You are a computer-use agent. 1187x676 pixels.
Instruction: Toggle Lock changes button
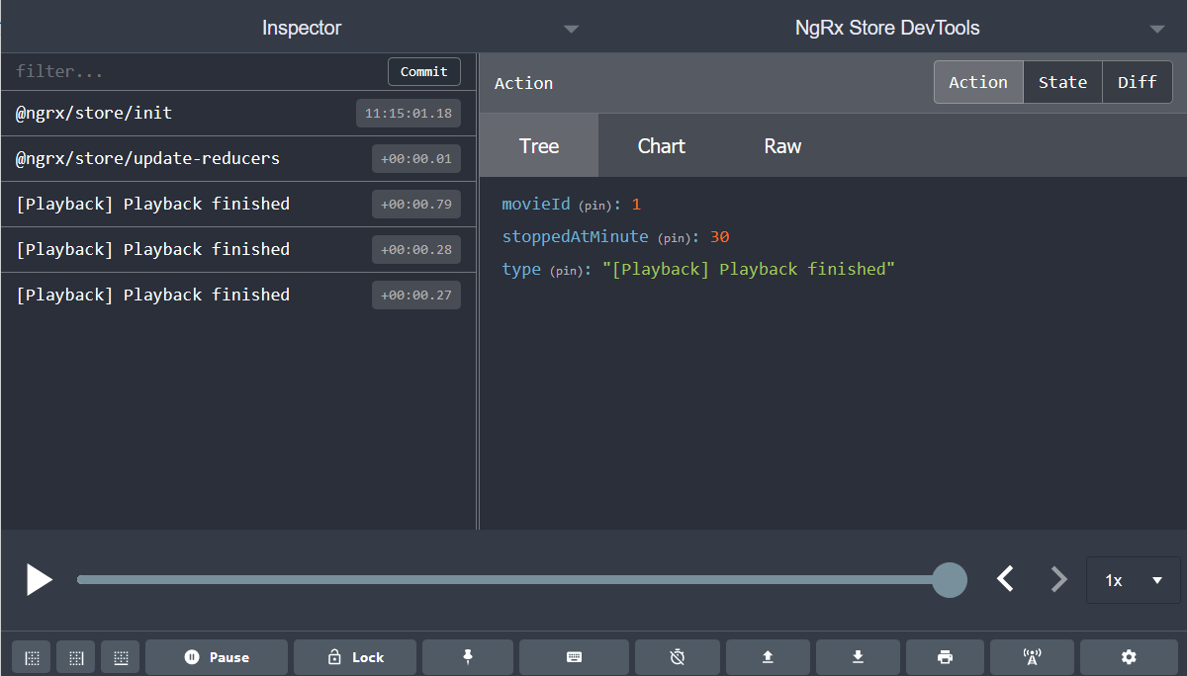click(354, 657)
